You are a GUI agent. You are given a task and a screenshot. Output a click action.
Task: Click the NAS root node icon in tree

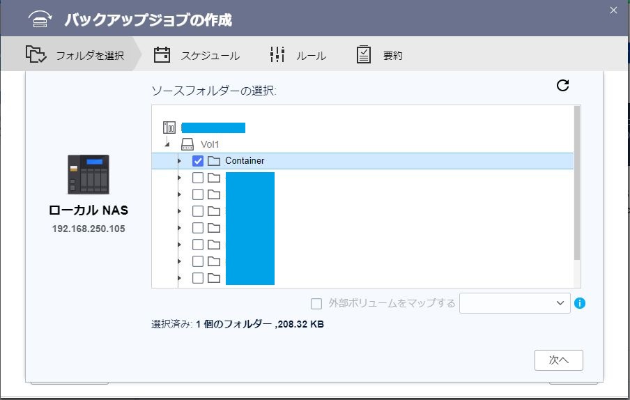tap(169, 128)
